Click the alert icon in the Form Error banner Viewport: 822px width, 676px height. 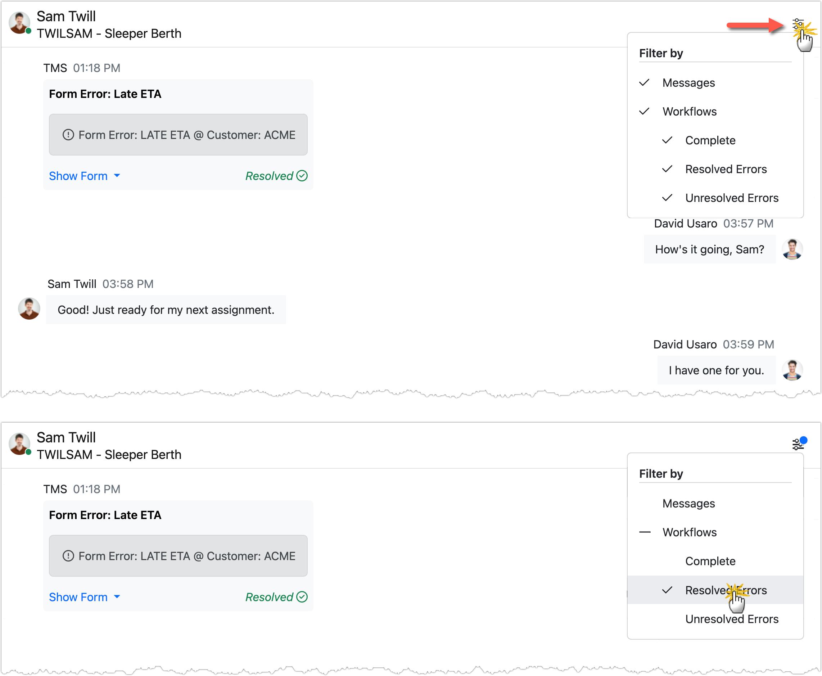tap(68, 135)
